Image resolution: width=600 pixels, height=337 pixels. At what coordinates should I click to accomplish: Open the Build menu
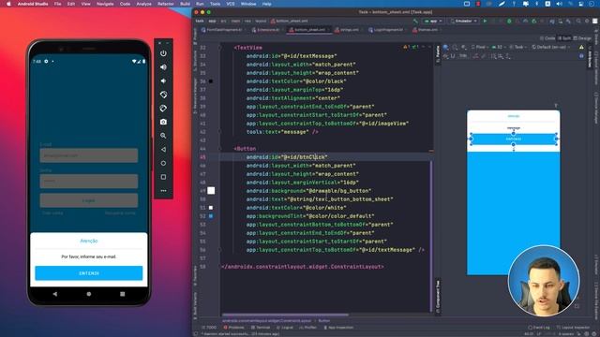pyautogui.click(x=186, y=4)
